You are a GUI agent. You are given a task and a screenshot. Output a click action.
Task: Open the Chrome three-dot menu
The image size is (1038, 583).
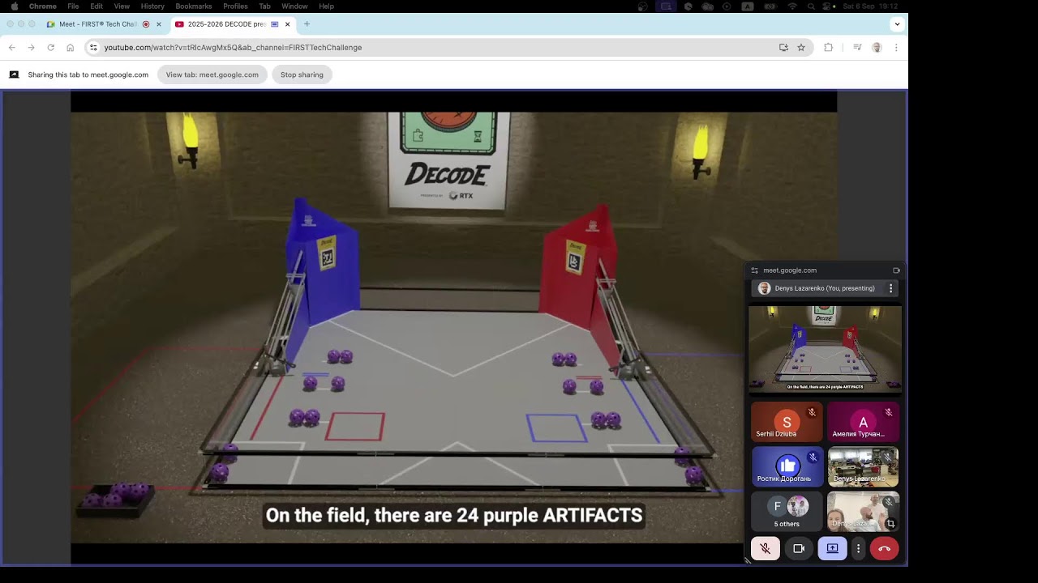pos(896,48)
